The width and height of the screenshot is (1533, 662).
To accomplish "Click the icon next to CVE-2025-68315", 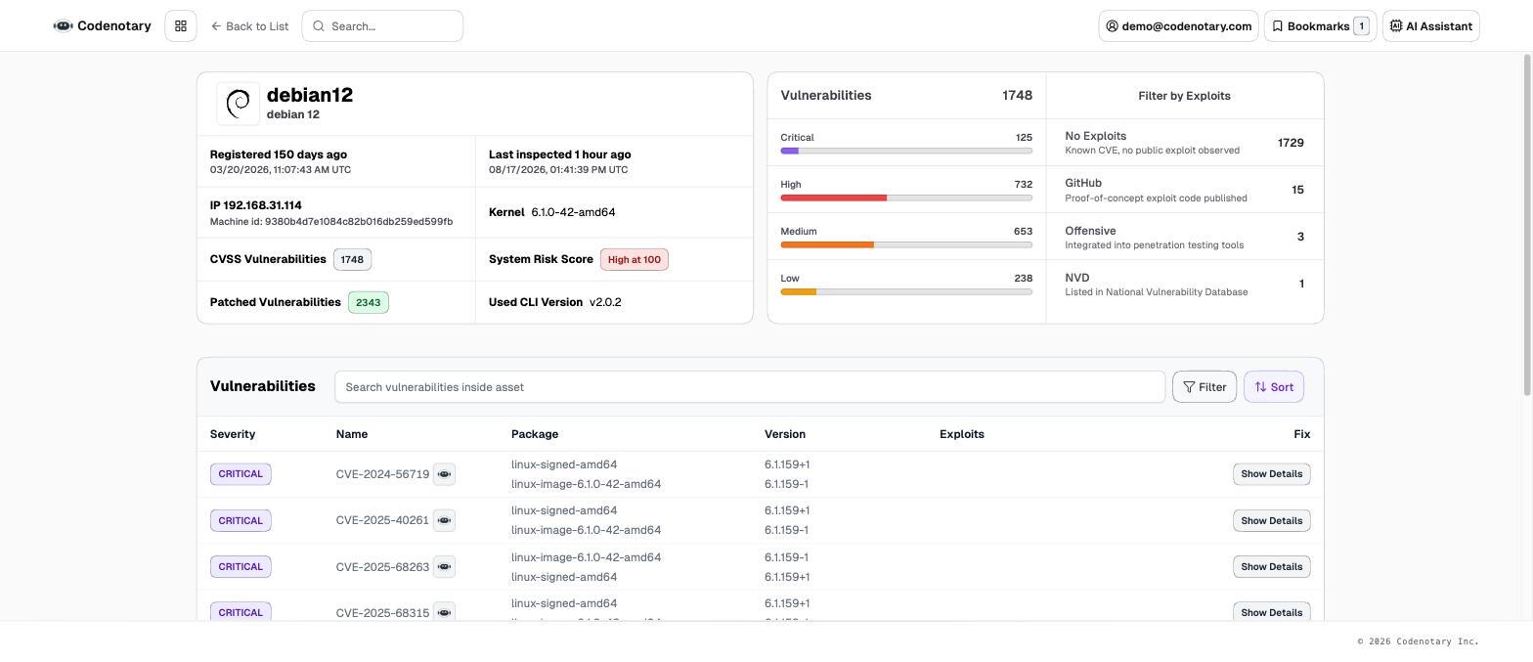I will point(444,613).
